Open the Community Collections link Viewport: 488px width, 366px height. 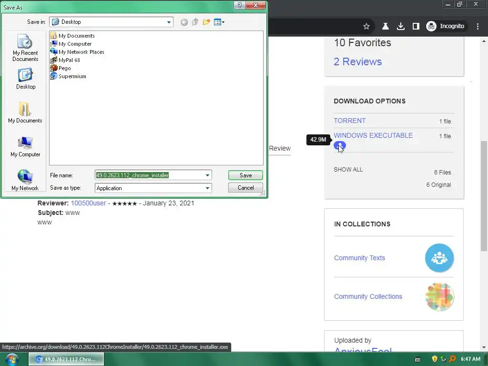pos(368,296)
